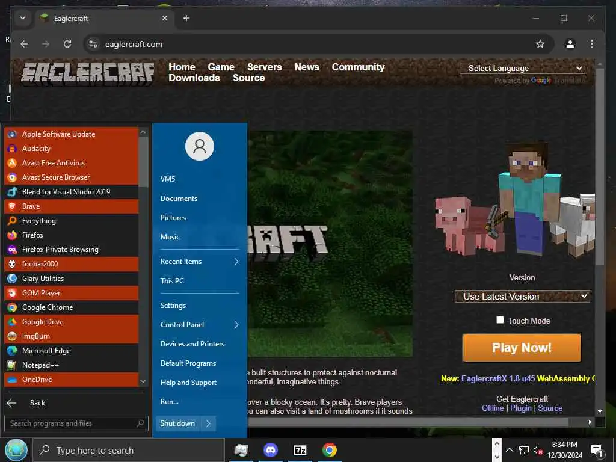616x462 pixels.
Task: Open the notification center icon
Action: 597,450
